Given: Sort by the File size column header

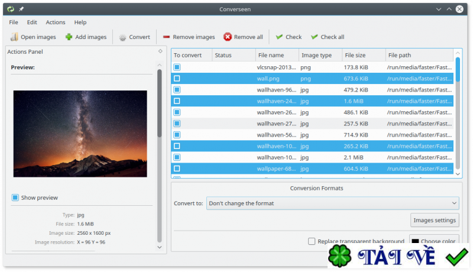Looking at the screenshot, I should click(x=364, y=55).
